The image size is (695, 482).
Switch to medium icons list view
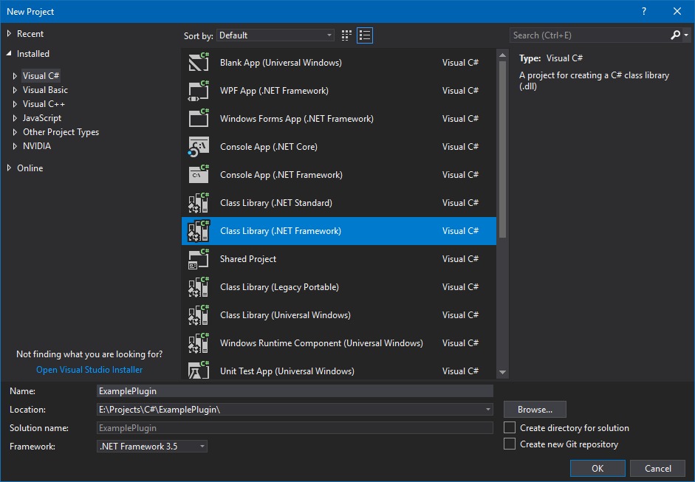(x=365, y=35)
